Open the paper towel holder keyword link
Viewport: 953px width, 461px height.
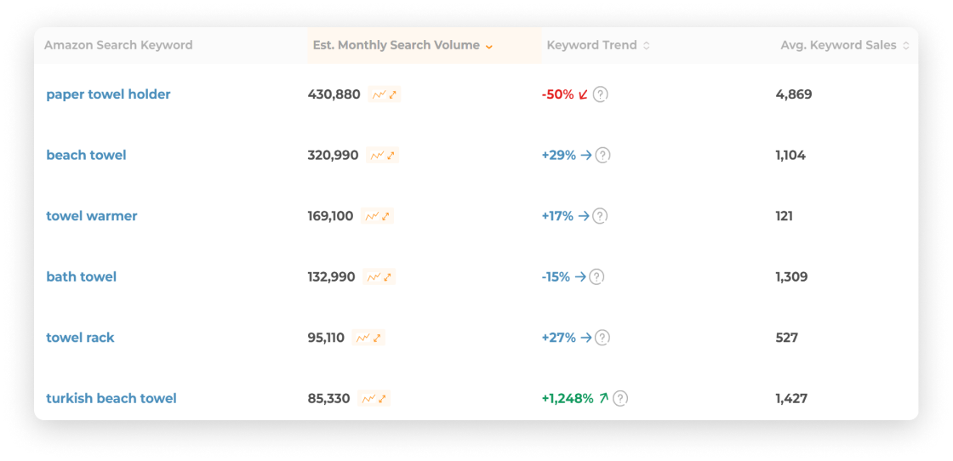pyautogui.click(x=108, y=94)
